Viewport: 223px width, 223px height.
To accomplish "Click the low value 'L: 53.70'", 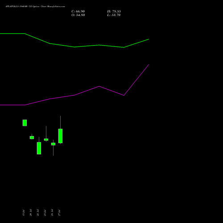I will pos(114,15).
